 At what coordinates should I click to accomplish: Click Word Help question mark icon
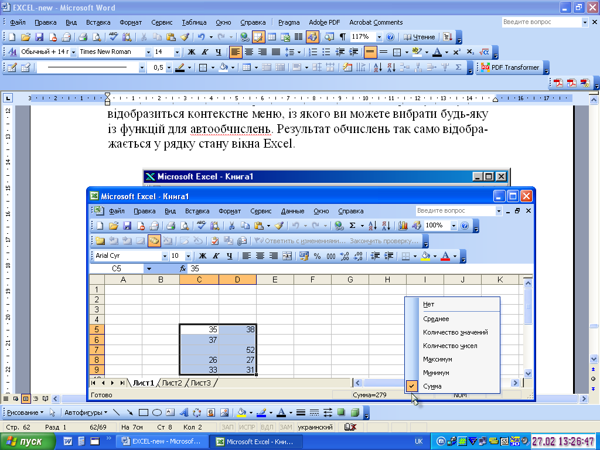point(390,37)
